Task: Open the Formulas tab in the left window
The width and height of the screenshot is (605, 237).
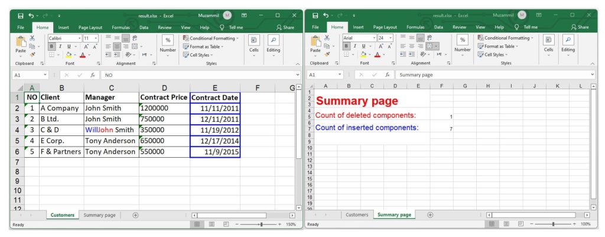Action: point(121,27)
